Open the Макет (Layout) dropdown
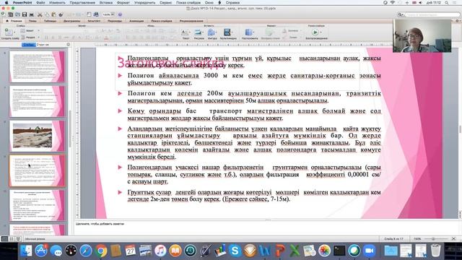The image size is (462, 260). click(30, 30)
